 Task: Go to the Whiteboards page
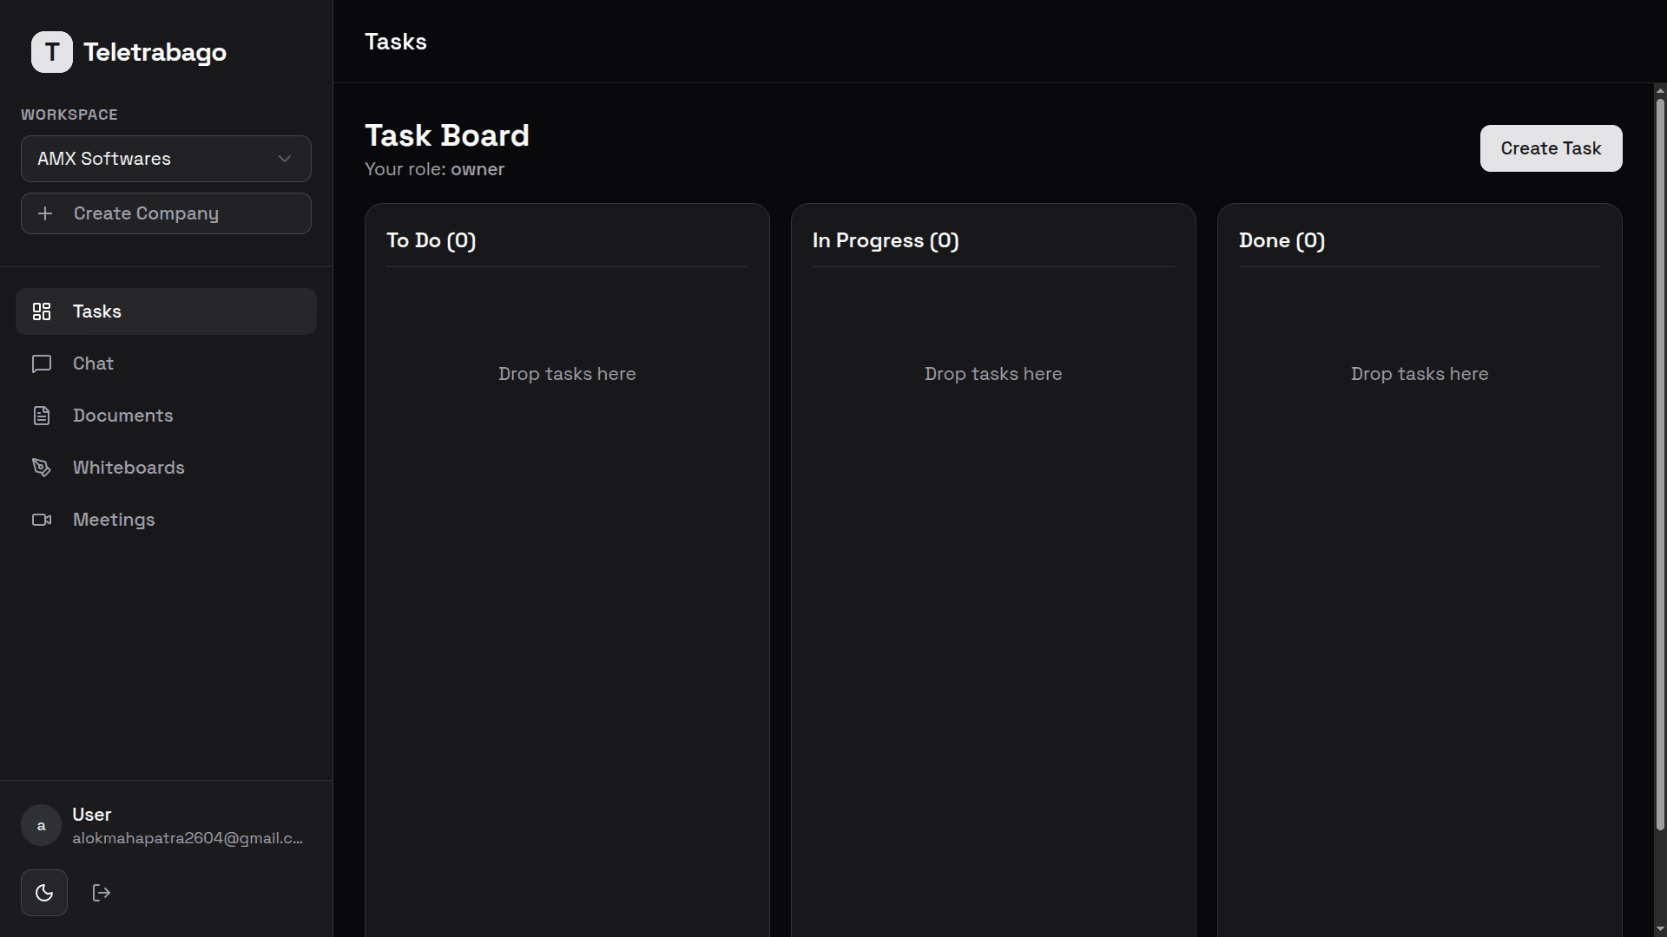click(x=128, y=468)
